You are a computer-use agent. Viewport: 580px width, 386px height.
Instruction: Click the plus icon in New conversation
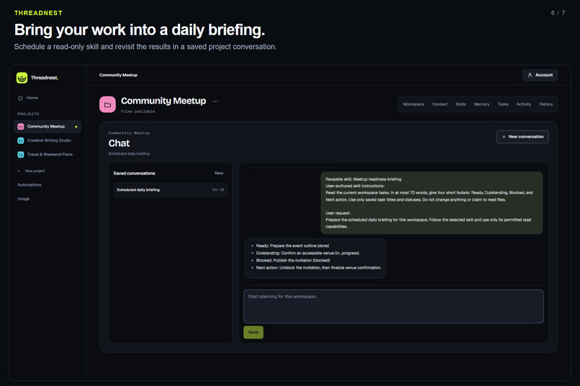(x=504, y=137)
